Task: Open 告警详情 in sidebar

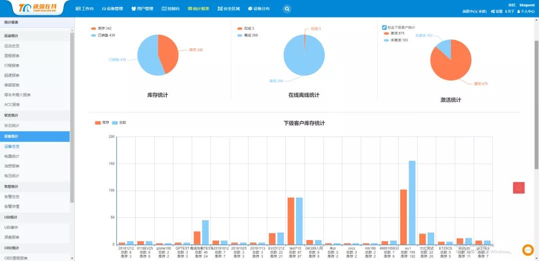Action: coord(11,207)
